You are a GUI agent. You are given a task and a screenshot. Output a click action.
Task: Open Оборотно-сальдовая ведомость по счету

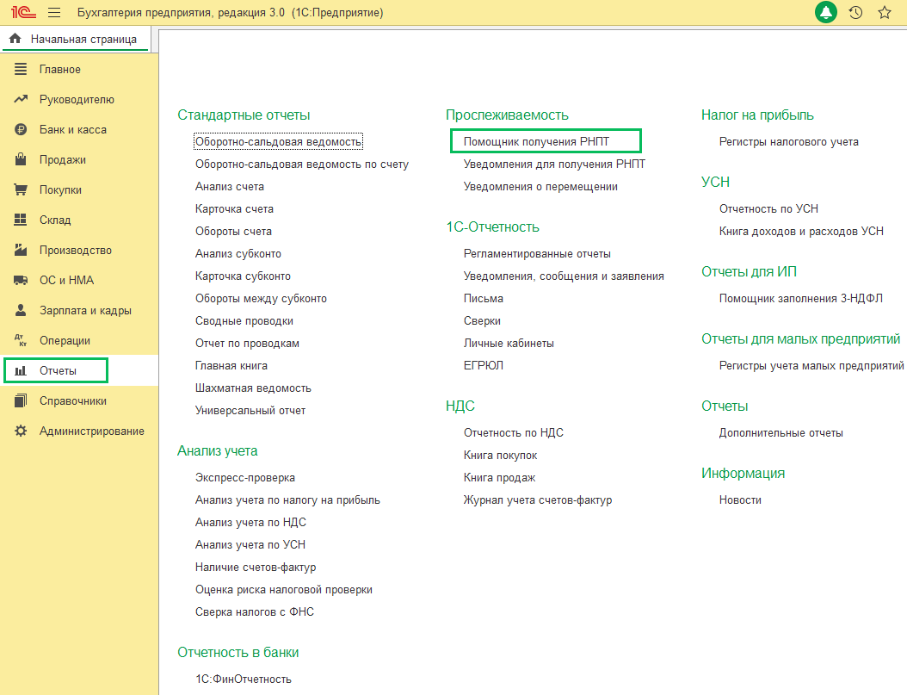302,164
